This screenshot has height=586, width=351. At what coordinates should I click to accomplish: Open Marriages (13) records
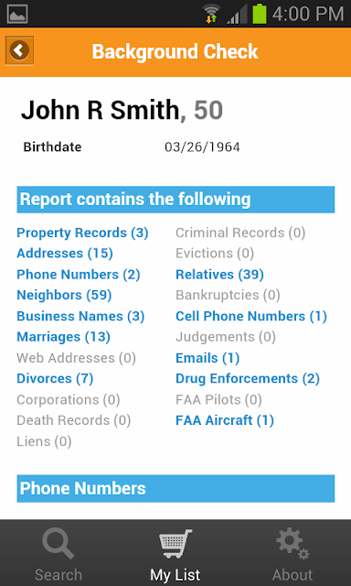[63, 337]
